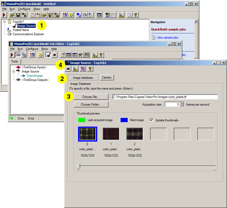Click the DBG debug icon in Job Editor toolbar

click(x=86, y=55)
